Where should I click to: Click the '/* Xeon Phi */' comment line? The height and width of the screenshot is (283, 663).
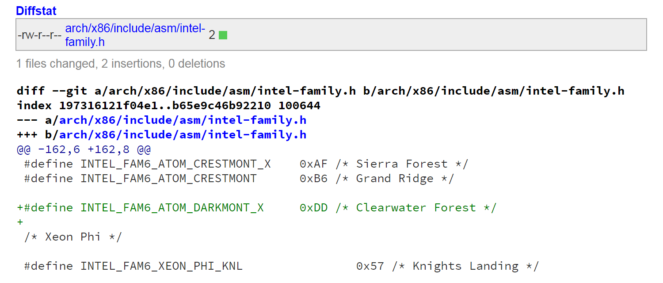pyautogui.click(x=73, y=237)
